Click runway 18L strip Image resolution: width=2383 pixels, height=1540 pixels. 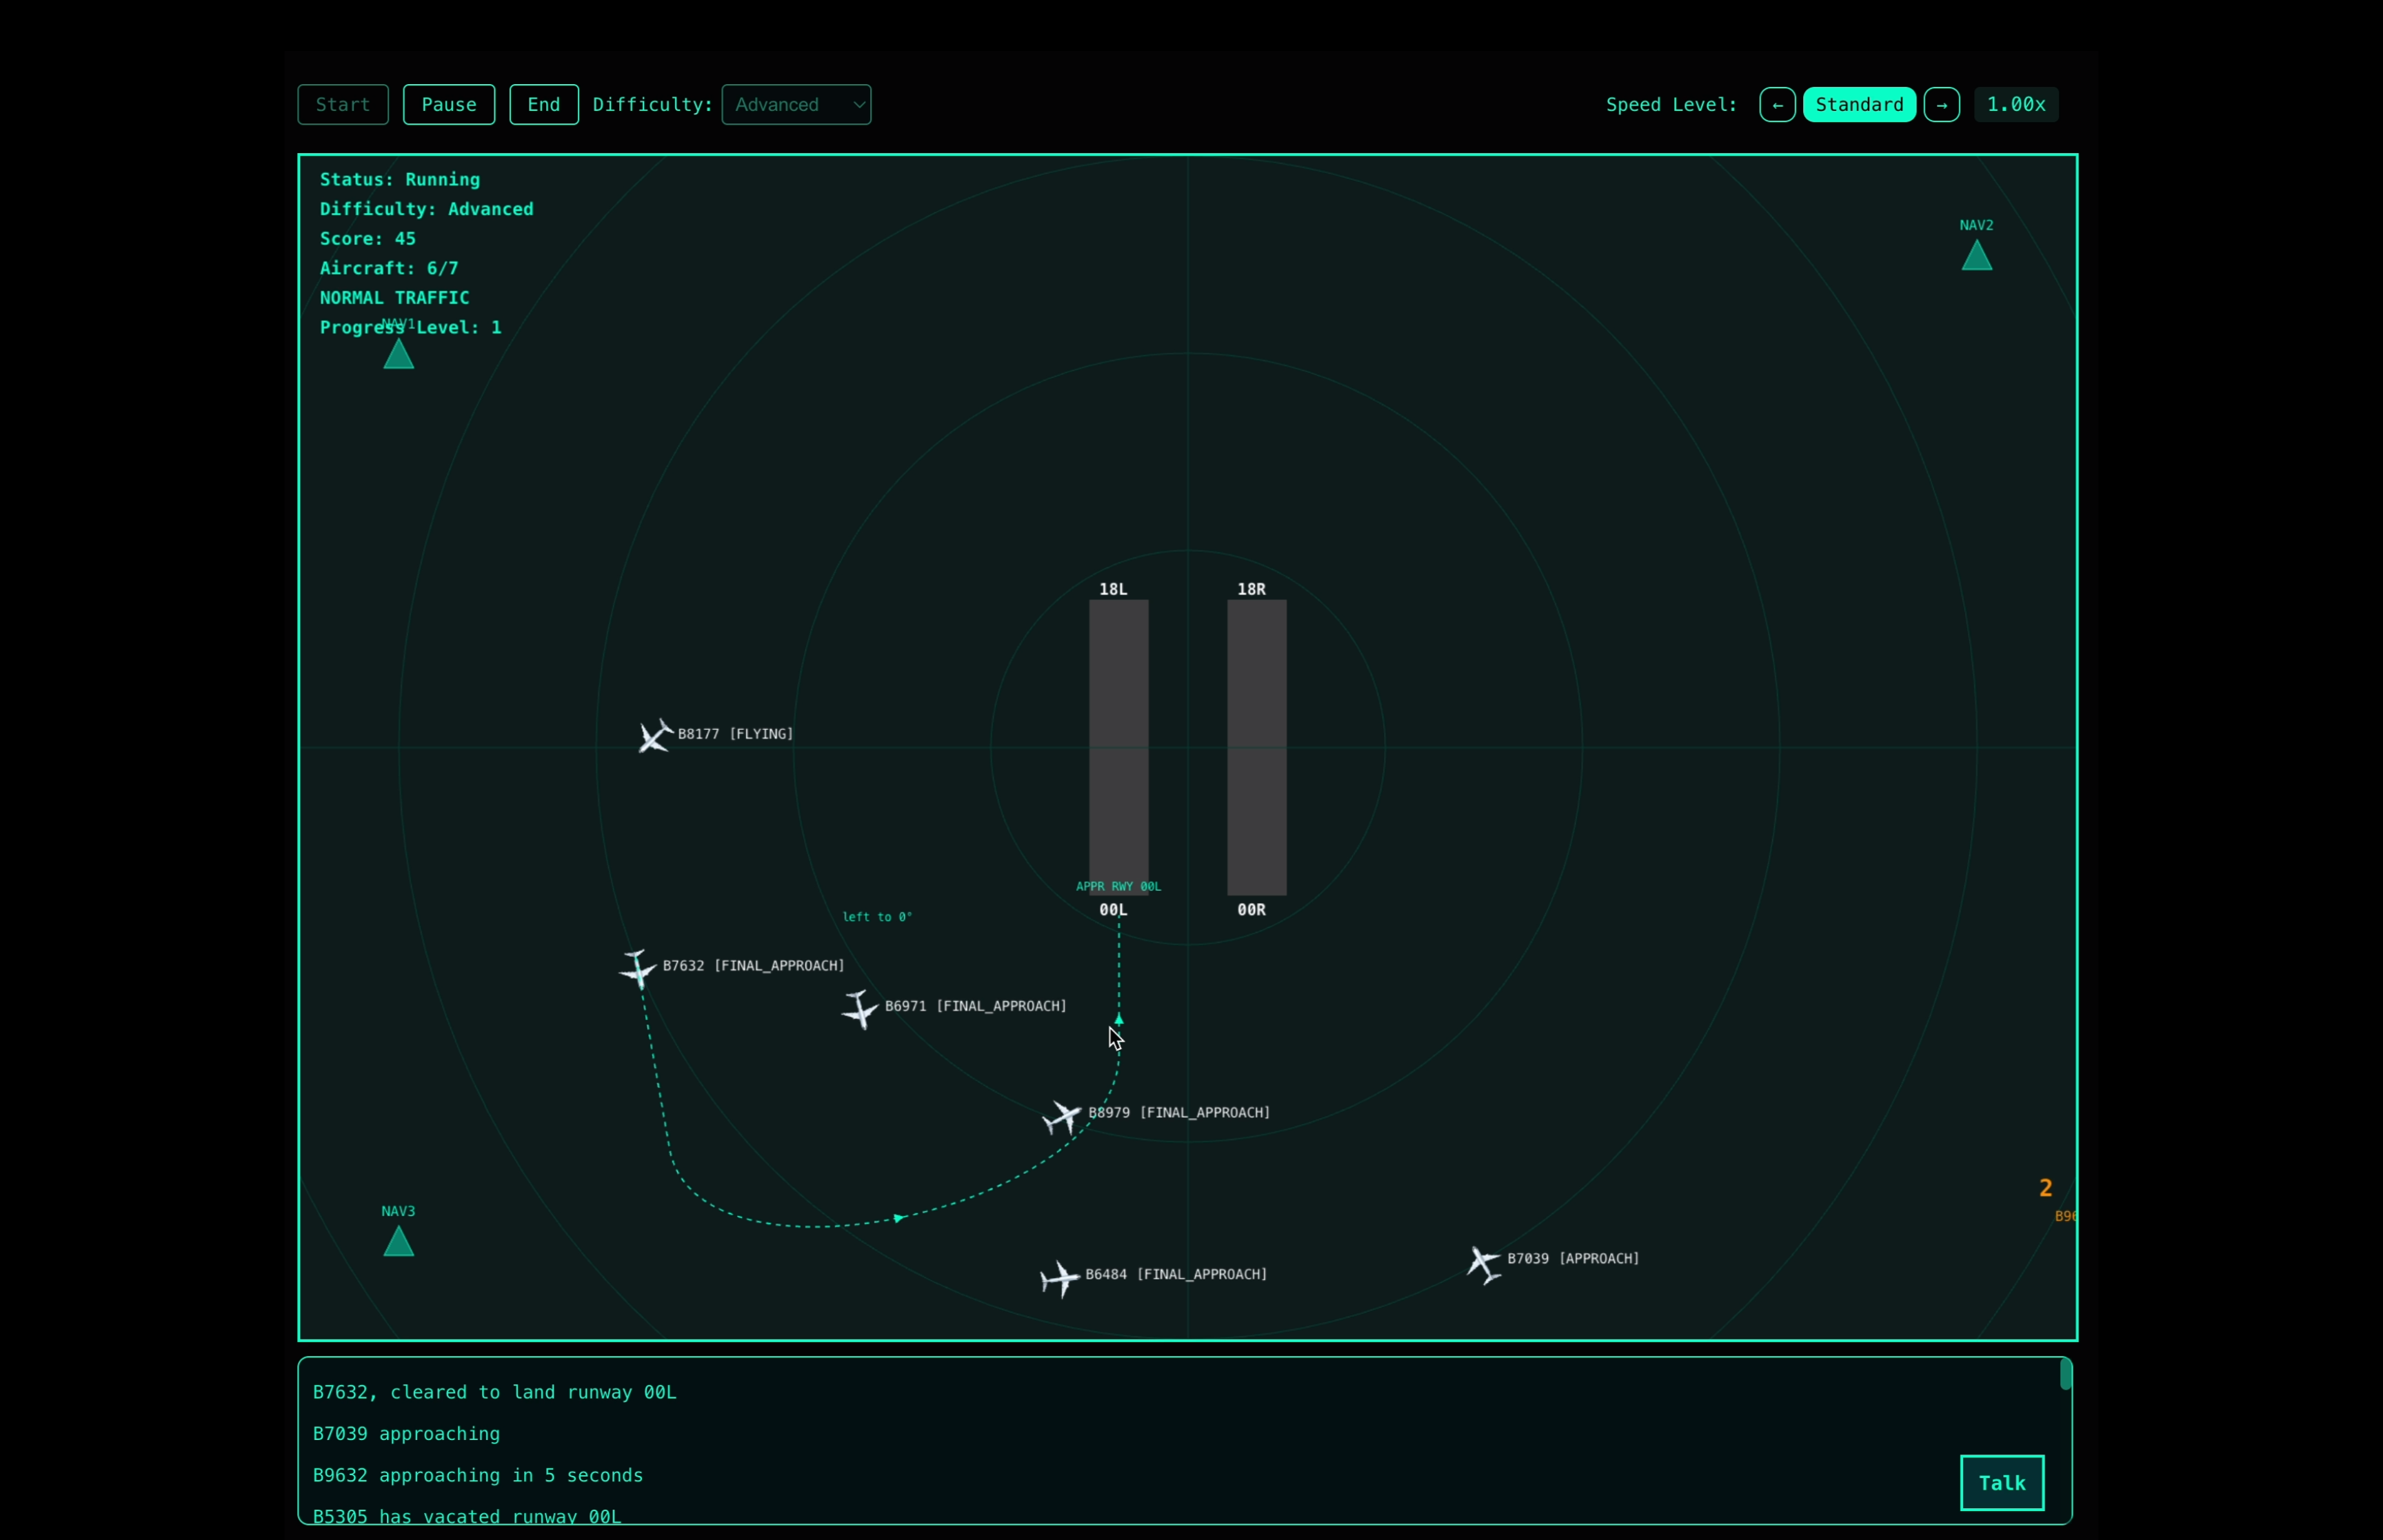pos(1118,747)
